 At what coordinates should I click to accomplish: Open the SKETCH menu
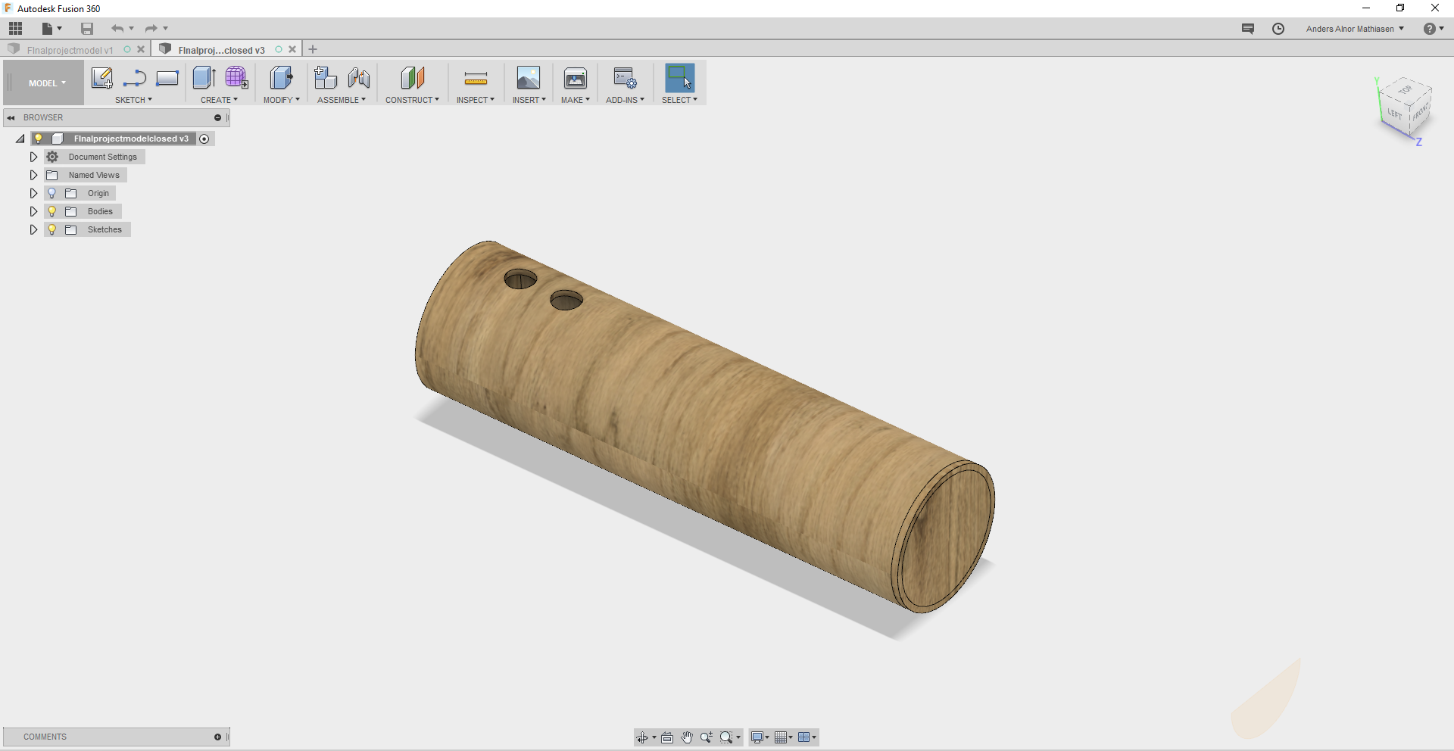click(x=133, y=100)
